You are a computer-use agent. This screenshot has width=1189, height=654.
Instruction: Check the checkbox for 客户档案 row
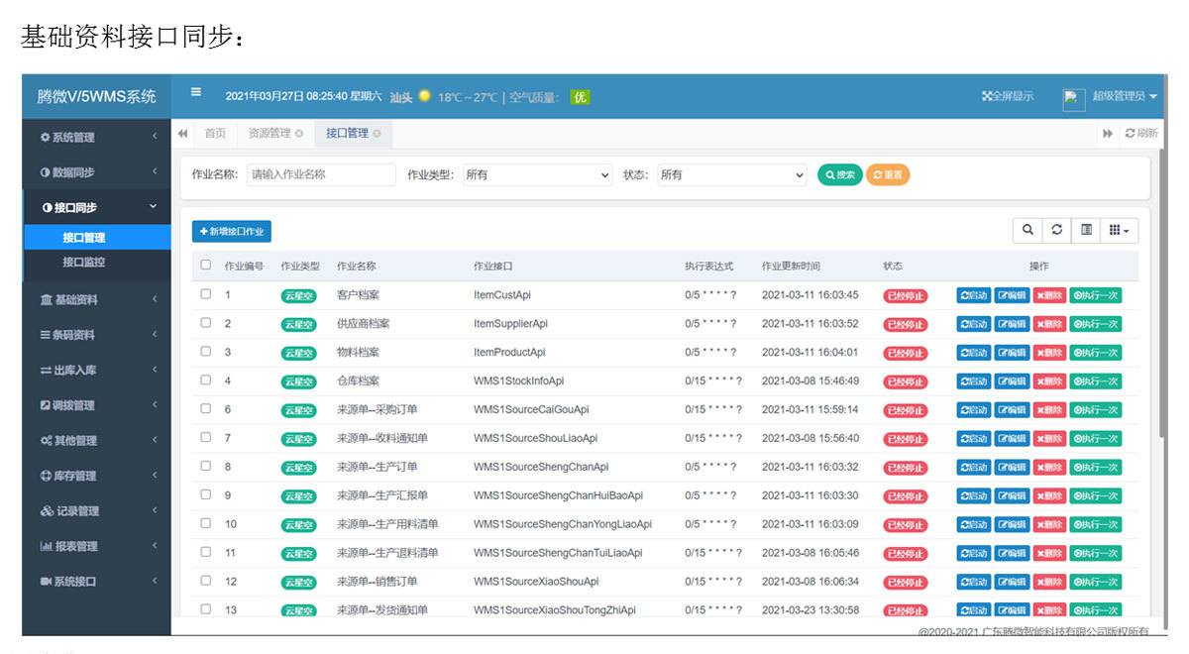(x=206, y=294)
